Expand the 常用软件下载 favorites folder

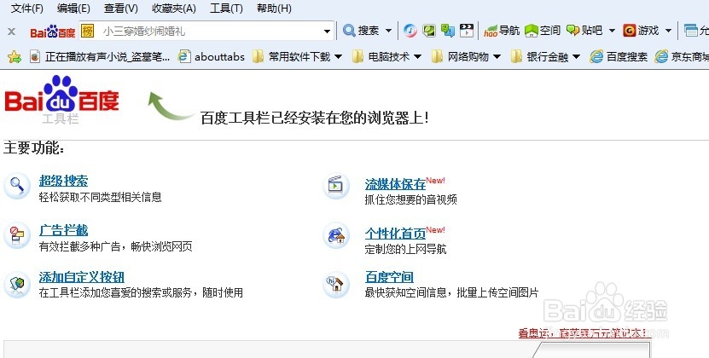297,56
